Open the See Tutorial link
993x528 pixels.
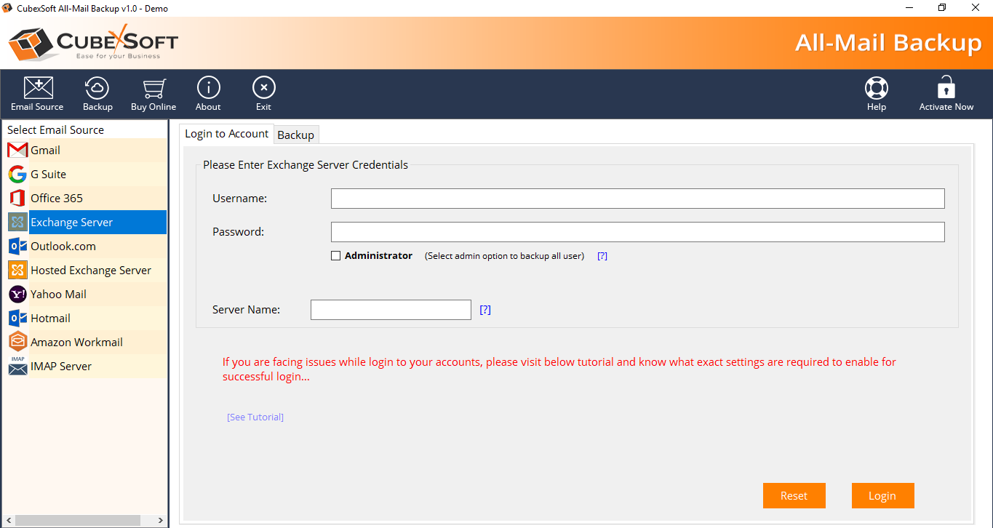[255, 417]
